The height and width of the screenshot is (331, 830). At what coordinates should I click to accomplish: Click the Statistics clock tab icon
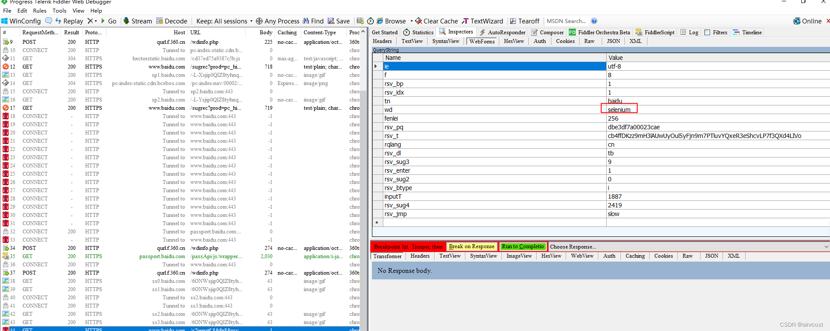[x=407, y=32]
